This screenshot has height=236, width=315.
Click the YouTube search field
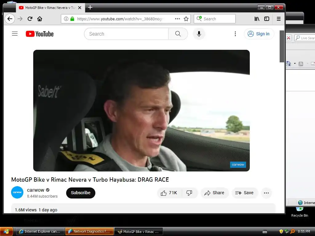coord(126,34)
